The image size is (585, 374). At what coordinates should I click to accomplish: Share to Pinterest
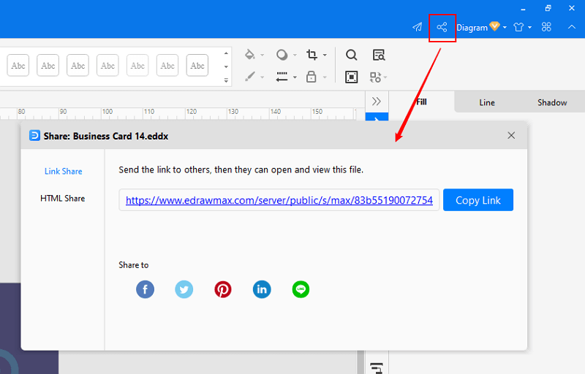click(223, 289)
